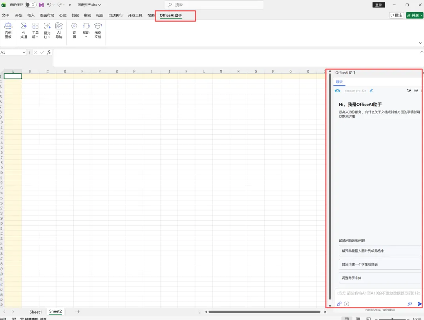424x320 pixels.
Task: Select the 聊天 tab in assistant panel
Action: click(339, 82)
